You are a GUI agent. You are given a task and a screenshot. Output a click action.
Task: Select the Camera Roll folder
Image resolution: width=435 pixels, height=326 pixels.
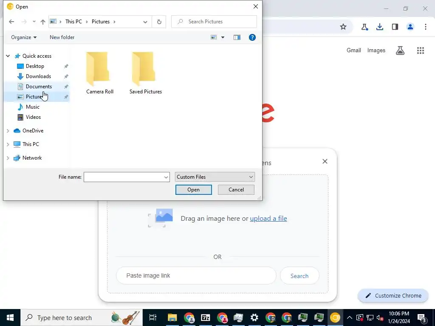[99, 73]
